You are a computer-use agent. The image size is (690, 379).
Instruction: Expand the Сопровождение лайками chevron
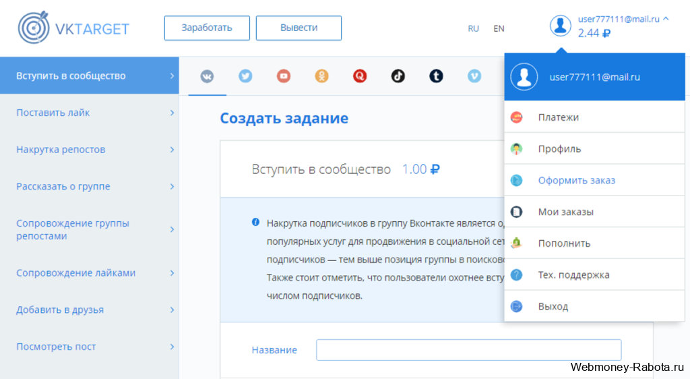[172, 273]
